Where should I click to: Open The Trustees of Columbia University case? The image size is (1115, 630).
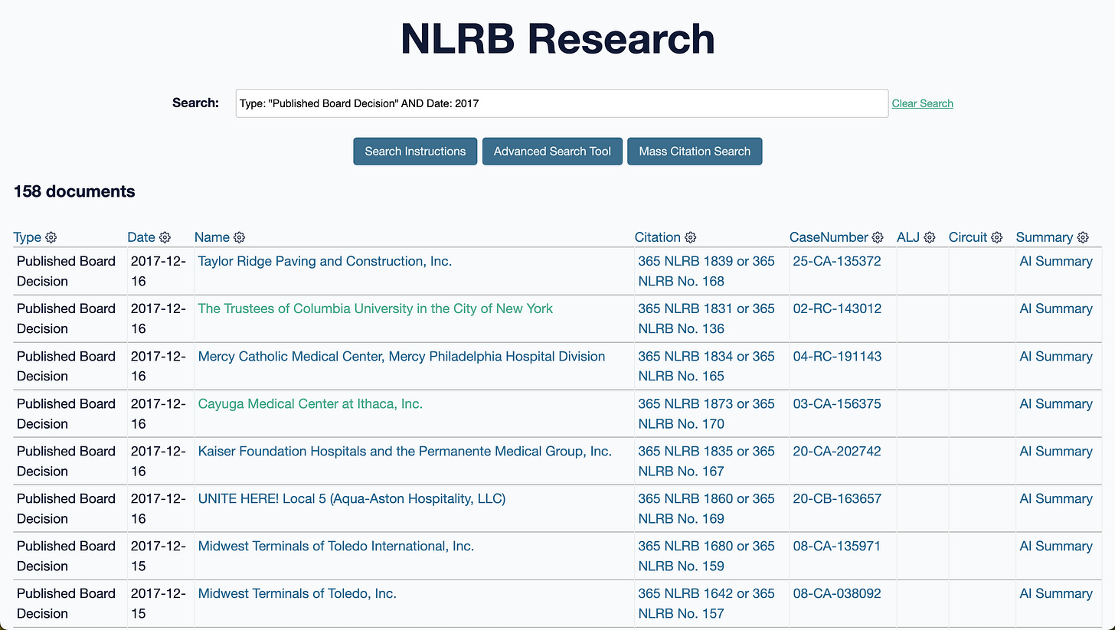[x=375, y=308]
